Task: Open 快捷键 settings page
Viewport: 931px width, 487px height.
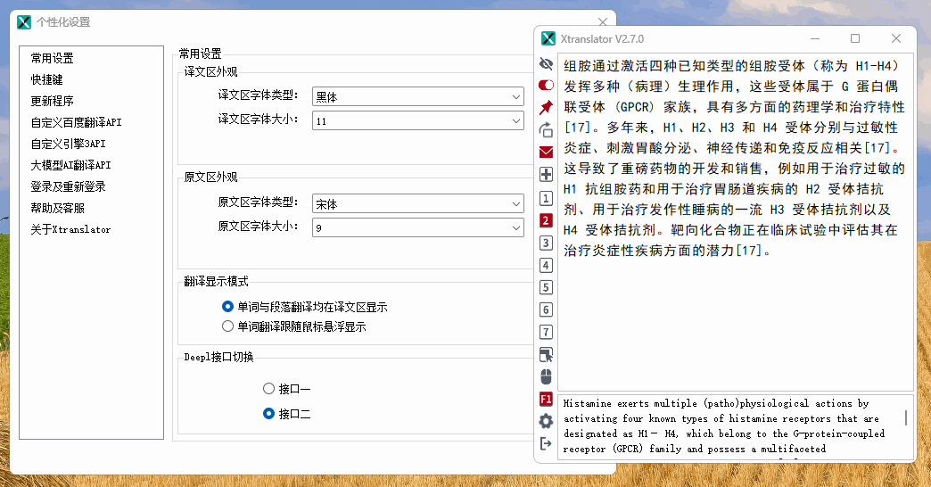Action: [x=47, y=79]
